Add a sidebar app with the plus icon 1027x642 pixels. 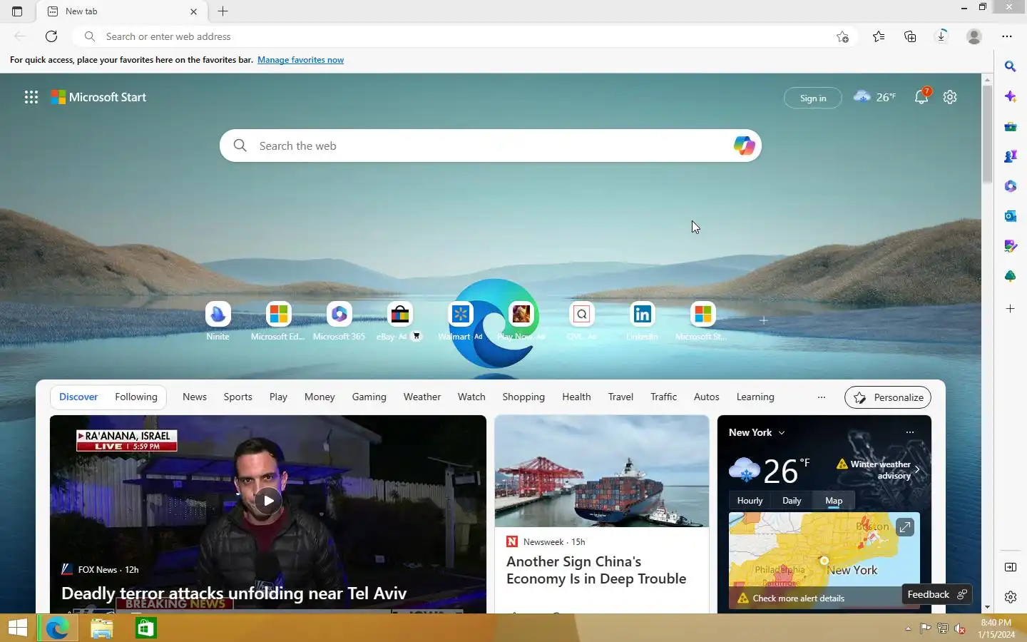(x=1010, y=309)
